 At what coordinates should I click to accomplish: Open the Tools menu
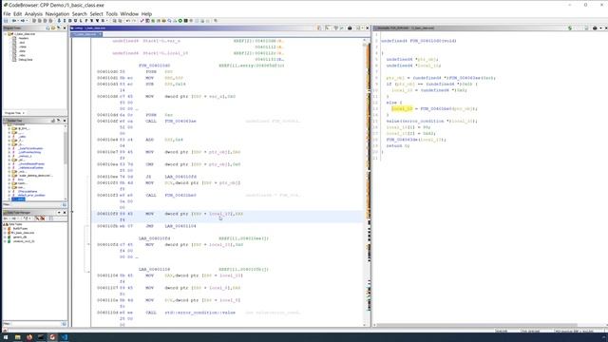pos(112,14)
